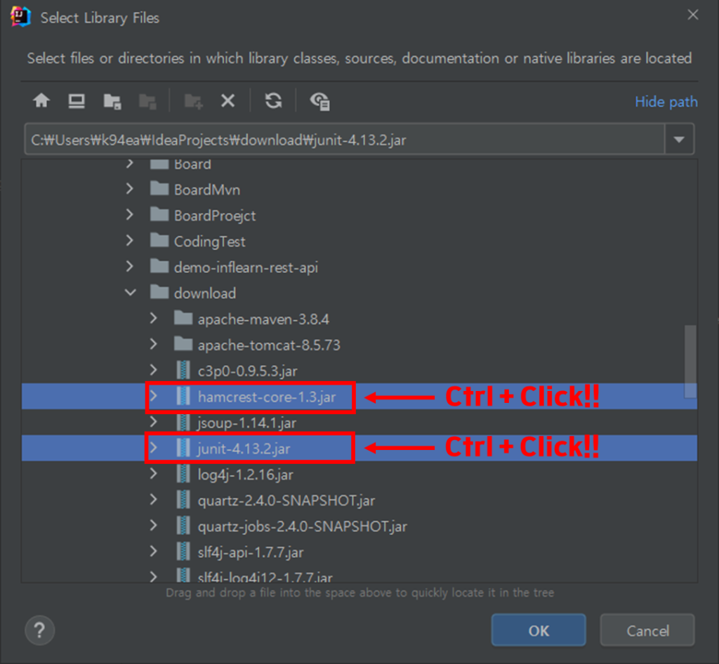Screen dimensions: 719x664
Task: Click into the file path text field
Action: tap(344, 140)
